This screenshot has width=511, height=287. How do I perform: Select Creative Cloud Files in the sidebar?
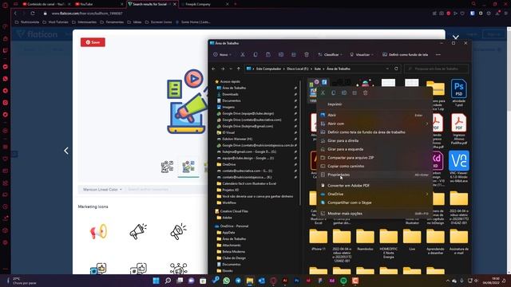[233, 210]
